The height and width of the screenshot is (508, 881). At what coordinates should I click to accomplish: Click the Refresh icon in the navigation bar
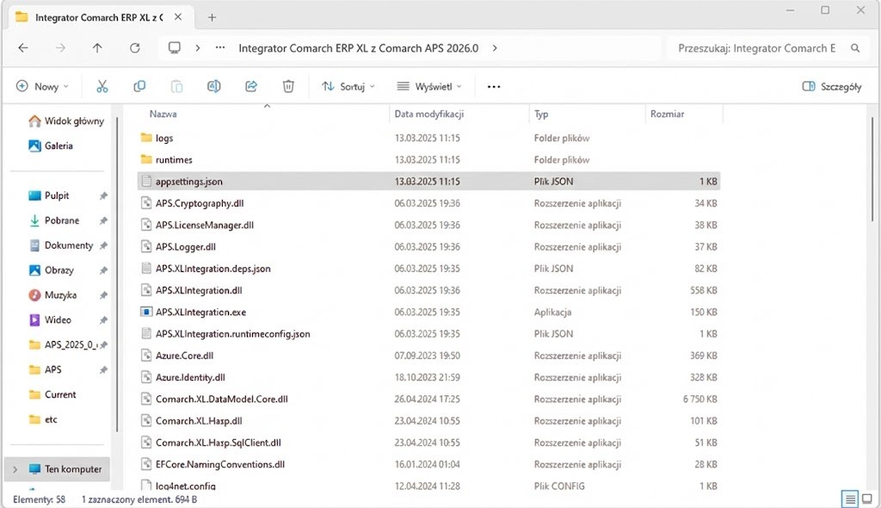point(137,48)
